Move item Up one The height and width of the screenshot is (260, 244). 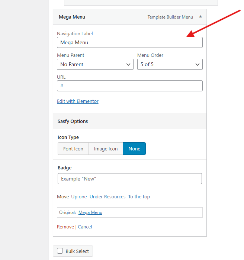click(79, 196)
